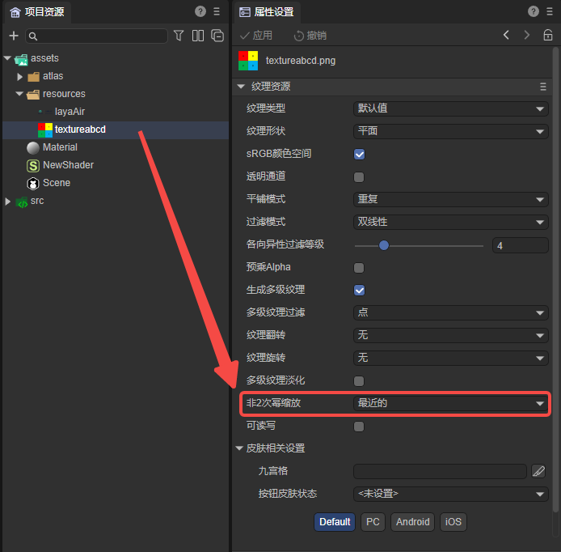The width and height of the screenshot is (561, 552).
Task: Click the 撤销 revert button
Action: pos(310,36)
